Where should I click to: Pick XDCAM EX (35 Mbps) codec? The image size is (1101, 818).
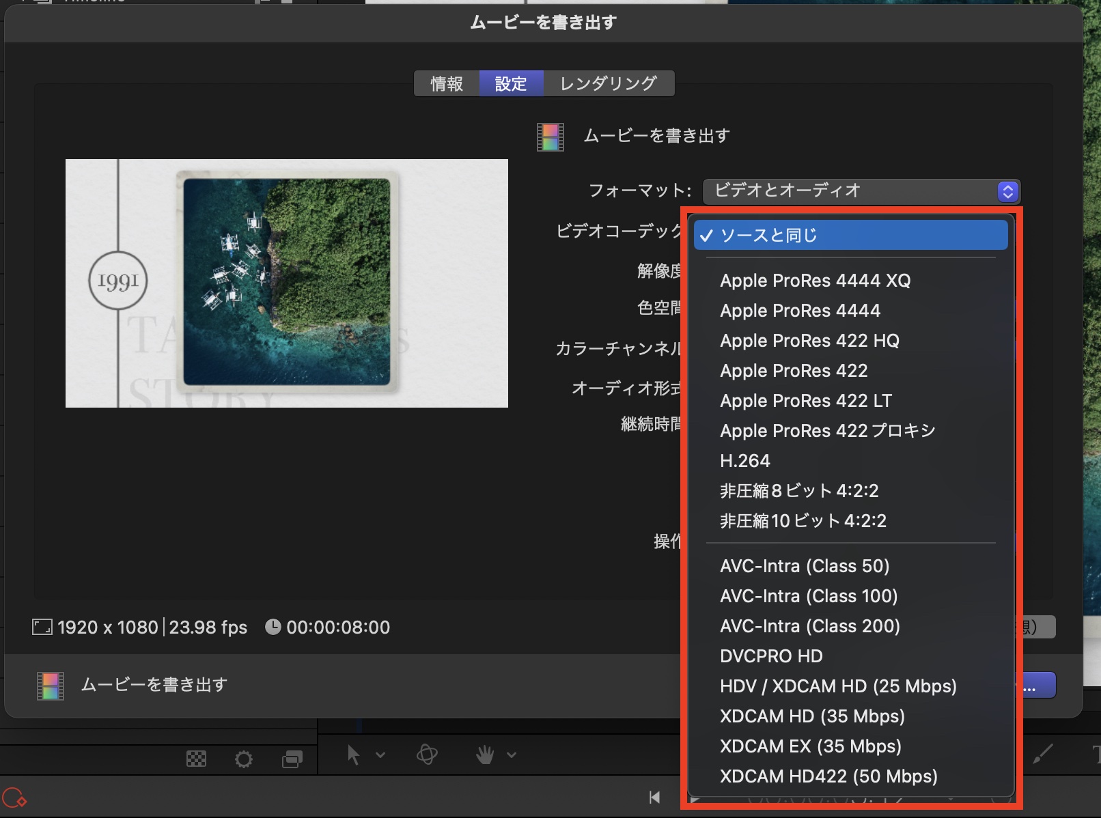click(x=810, y=746)
